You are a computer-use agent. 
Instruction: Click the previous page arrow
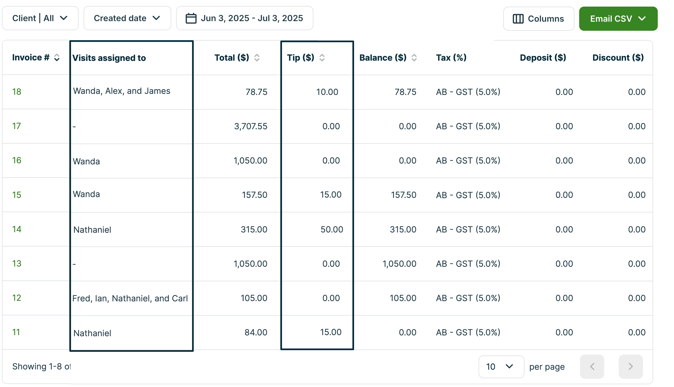[x=592, y=366]
